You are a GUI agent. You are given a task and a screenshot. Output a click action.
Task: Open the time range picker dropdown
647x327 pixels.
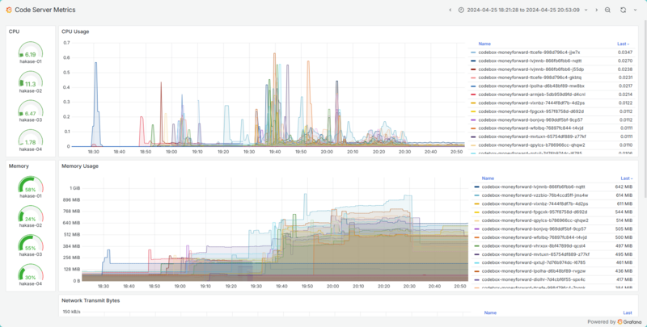point(523,10)
